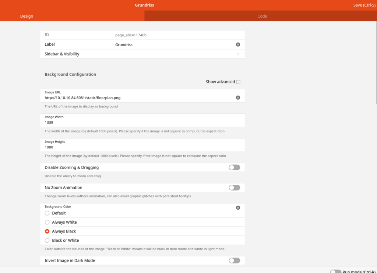Clear the Label field text
This screenshot has width=377, height=273.
tap(238, 45)
